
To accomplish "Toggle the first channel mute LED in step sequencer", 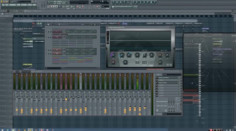I will (47, 32).
